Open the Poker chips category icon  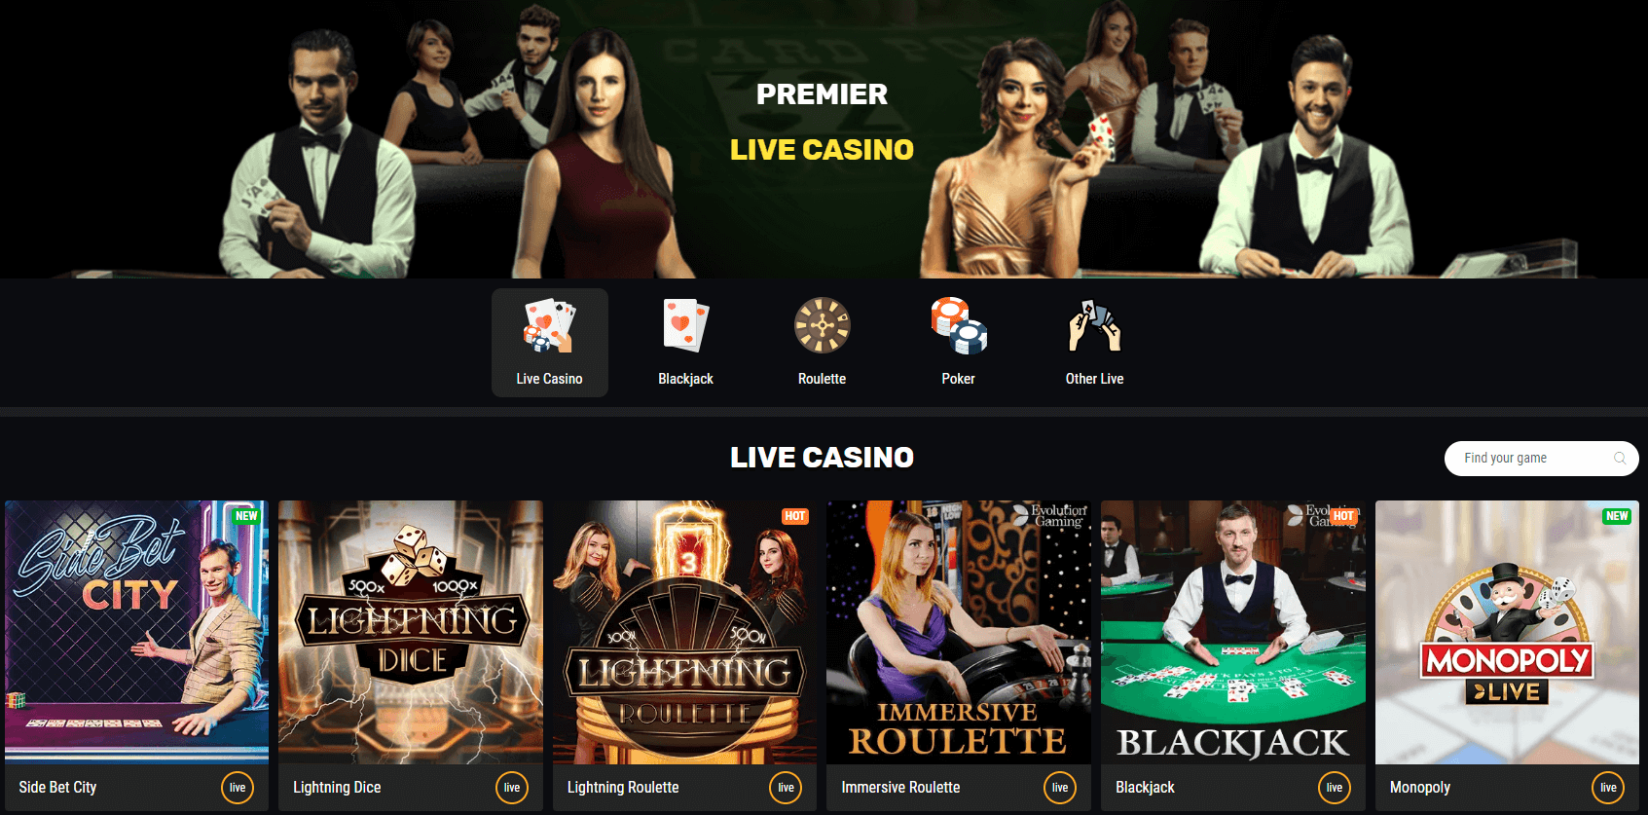tap(959, 325)
